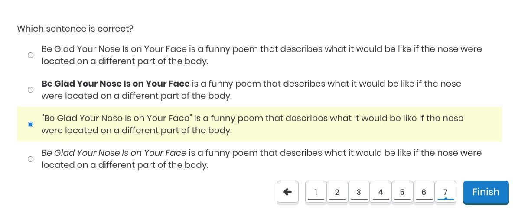518x219 pixels.
Task: Jump to question 2
Action: coord(337,192)
